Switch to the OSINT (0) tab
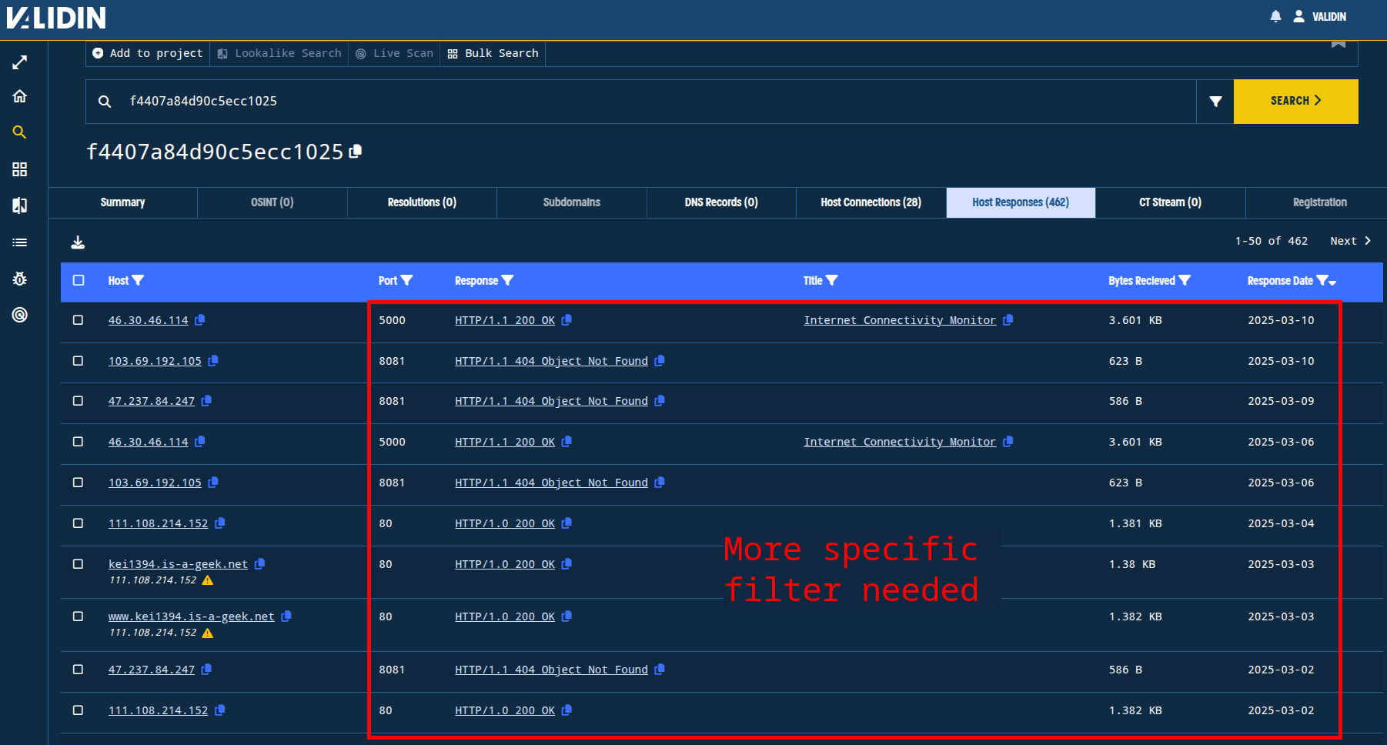Image resolution: width=1387 pixels, height=745 pixels. [272, 202]
